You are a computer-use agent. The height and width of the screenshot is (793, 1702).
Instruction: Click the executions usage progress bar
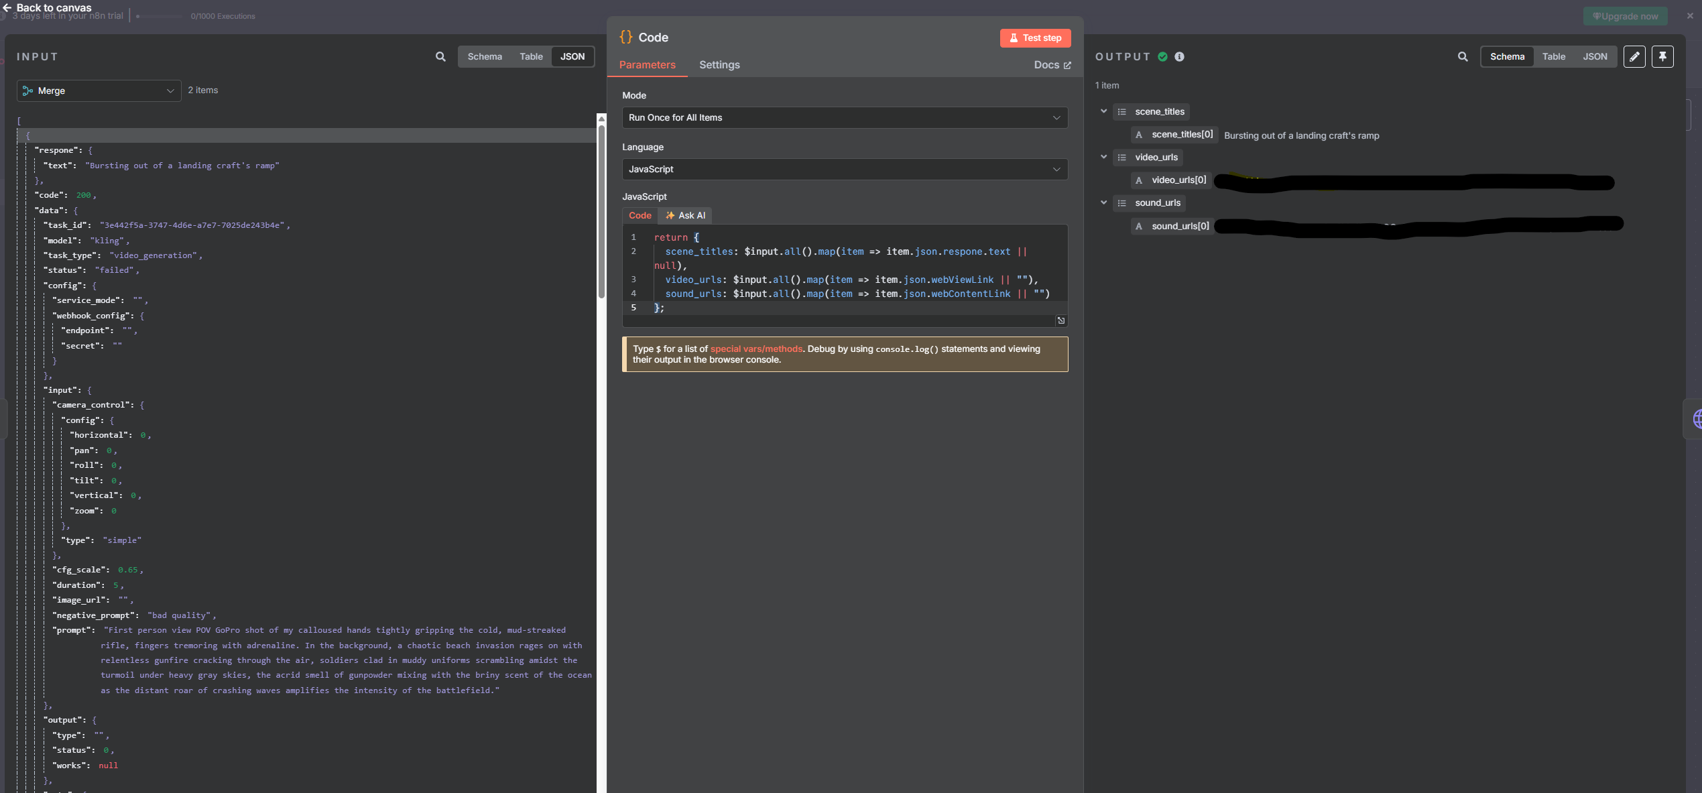coord(159,16)
